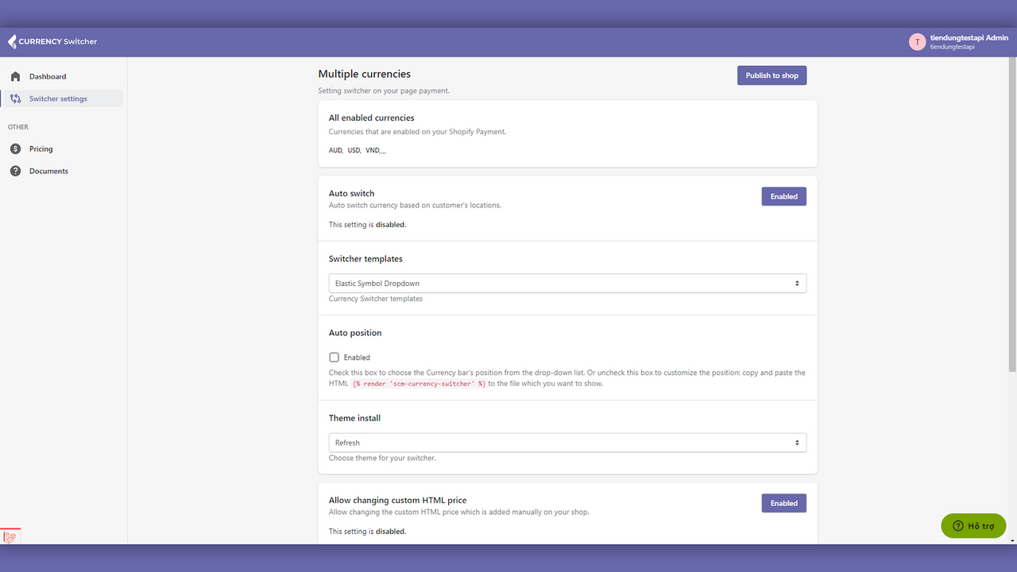The image size is (1017, 572).
Task: Open the Switcher templates dropdown
Action: point(567,284)
